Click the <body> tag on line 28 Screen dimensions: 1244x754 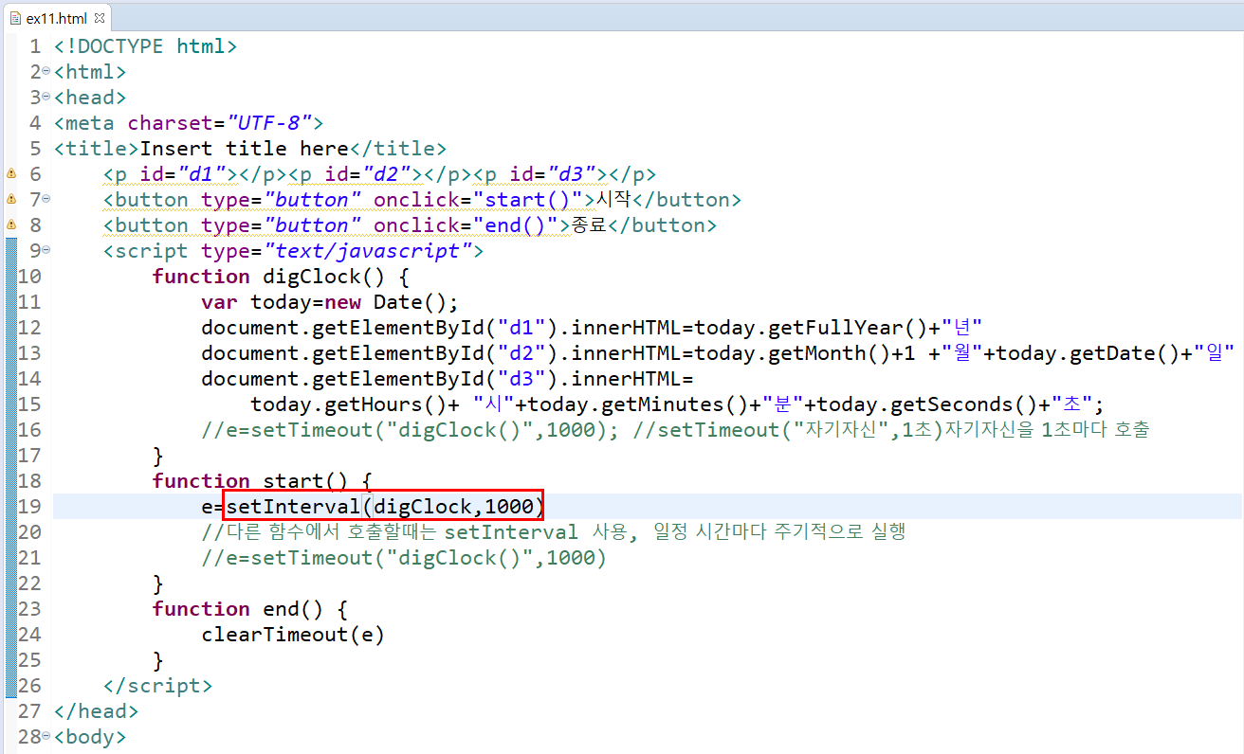coord(90,737)
